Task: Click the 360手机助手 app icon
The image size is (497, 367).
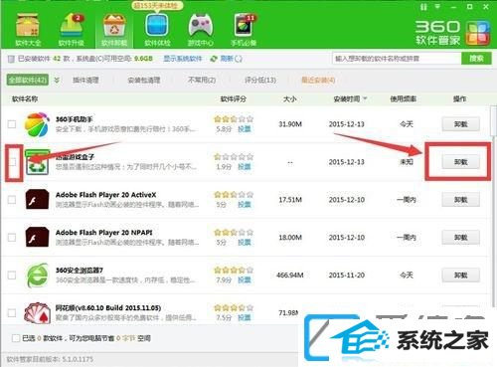Action: (x=37, y=124)
